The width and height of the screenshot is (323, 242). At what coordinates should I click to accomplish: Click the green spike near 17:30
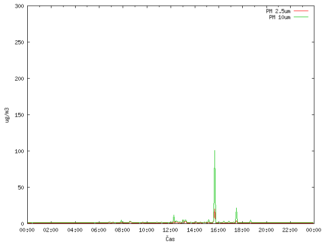[x=237, y=215]
